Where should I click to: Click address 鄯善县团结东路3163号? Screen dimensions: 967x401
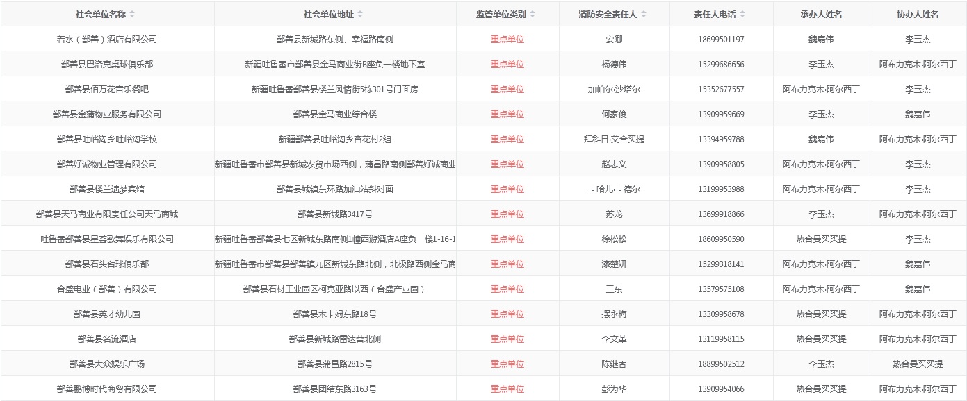[x=335, y=389]
